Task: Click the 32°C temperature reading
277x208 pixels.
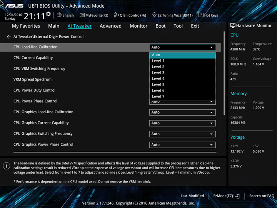Action: (x=256, y=49)
